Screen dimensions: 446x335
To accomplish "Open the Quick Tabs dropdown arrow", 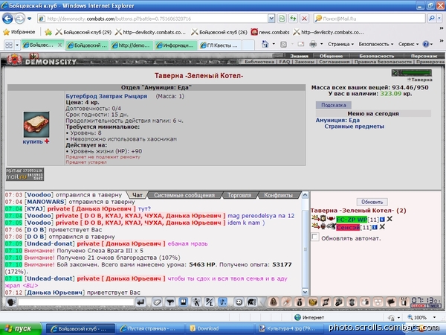I will 17,45.
